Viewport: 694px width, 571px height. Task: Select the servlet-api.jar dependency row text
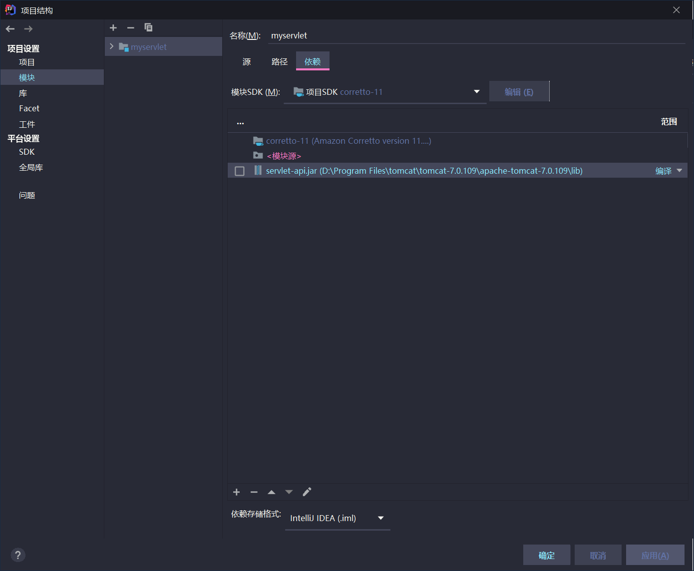pyautogui.click(x=424, y=171)
